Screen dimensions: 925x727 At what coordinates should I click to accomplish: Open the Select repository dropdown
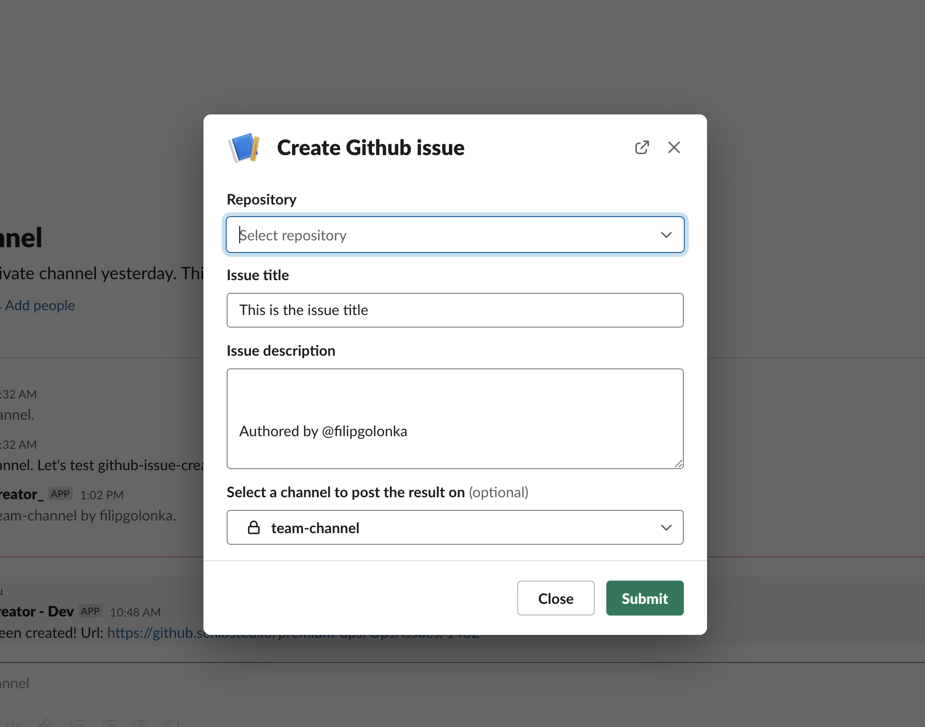[455, 235]
